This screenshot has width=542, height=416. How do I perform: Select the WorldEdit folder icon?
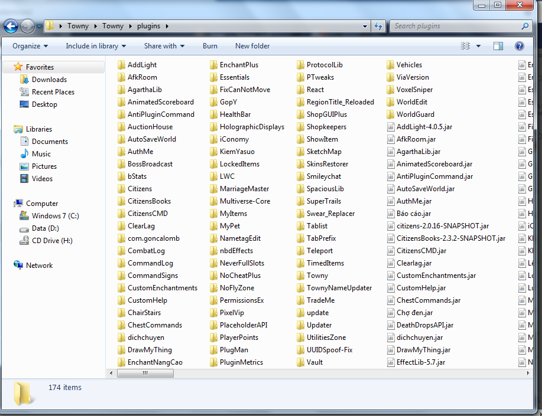pos(390,102)
